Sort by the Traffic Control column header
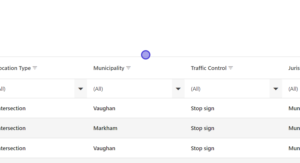 pyautogui.click(x=209, y=68)
